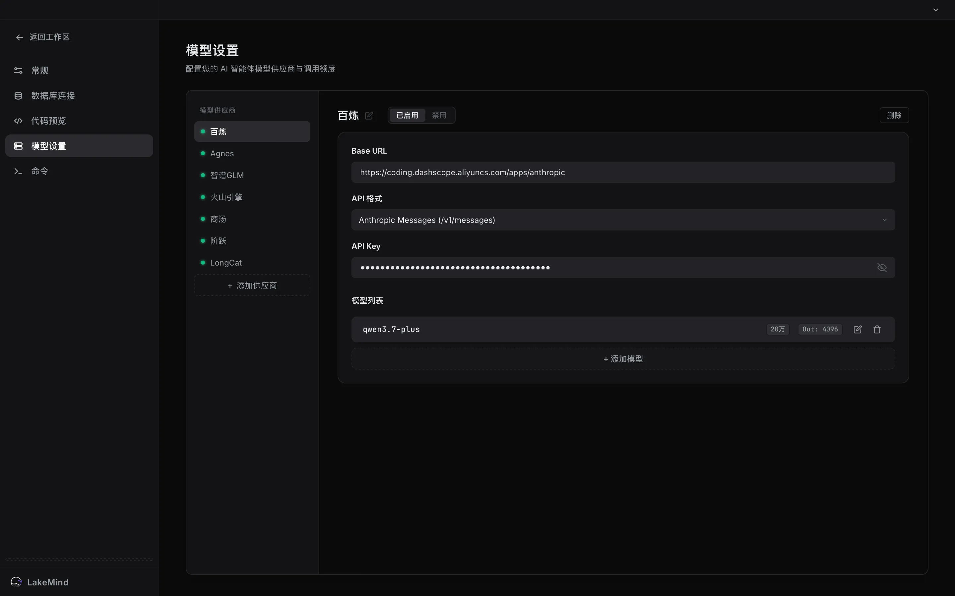Select the 阶跃 provider
955x596 pixels.
[252, 241]
